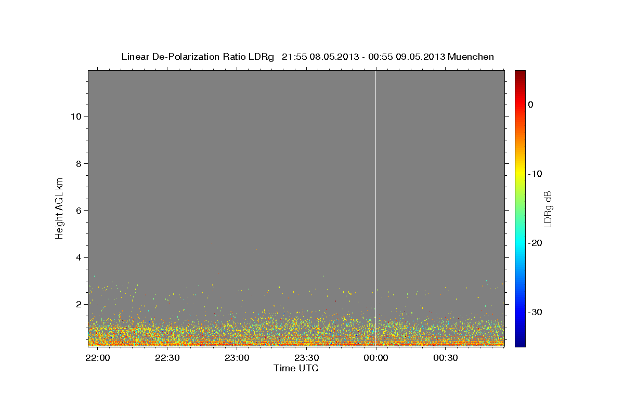Image resolution: width=624 pixels, height=416 pixels.
Task: Click the 22:00 time tick label
Action: tap(97, 358)
